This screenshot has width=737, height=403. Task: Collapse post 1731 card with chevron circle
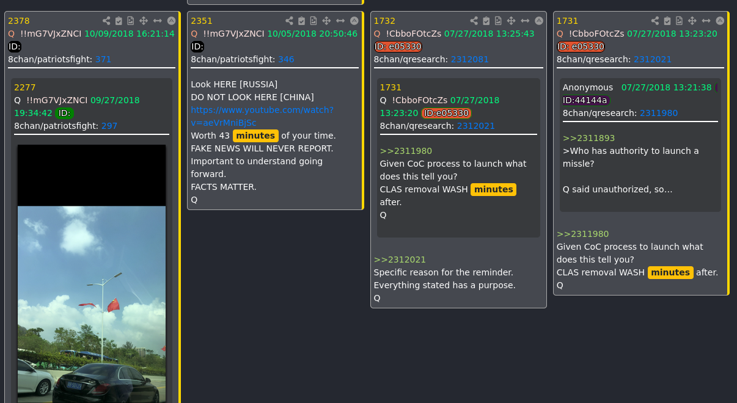point(721,21)
